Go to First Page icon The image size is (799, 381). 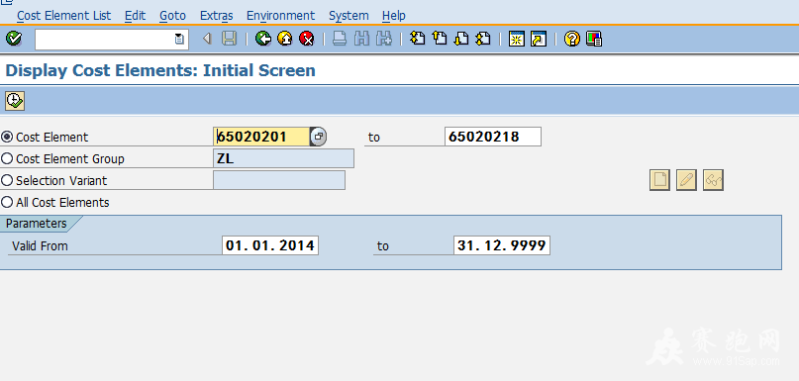[418, 39]
